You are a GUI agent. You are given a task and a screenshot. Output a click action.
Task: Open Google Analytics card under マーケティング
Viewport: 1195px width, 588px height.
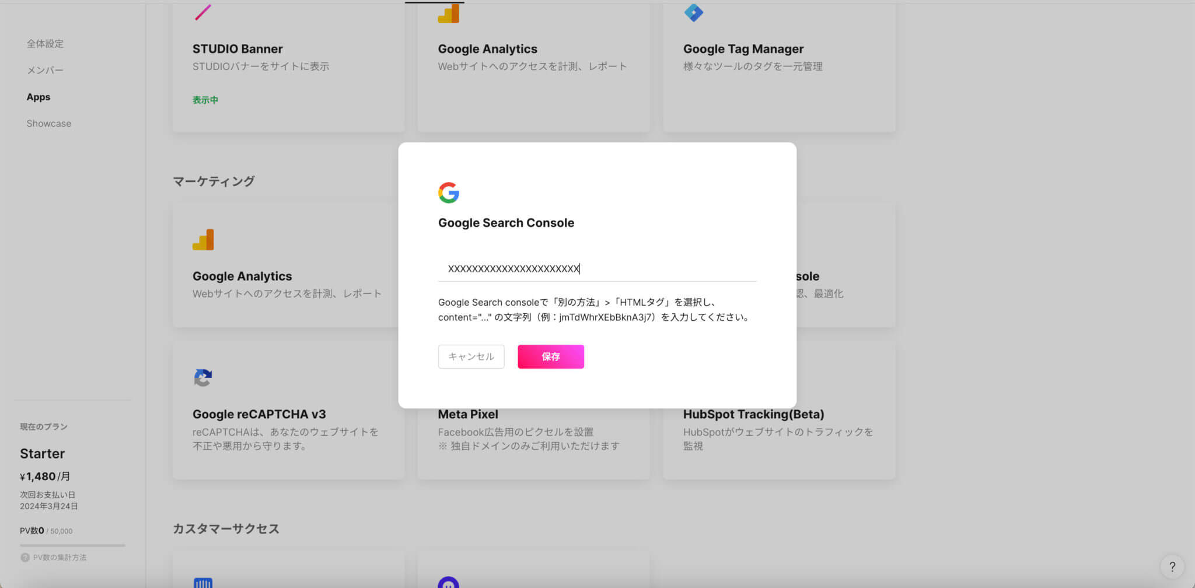[242, 276]
